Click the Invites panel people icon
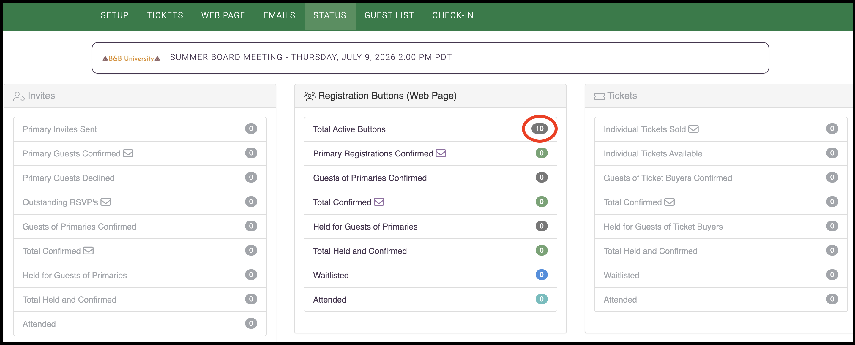Viewport: 855px width, 345px height. point(19,96)
